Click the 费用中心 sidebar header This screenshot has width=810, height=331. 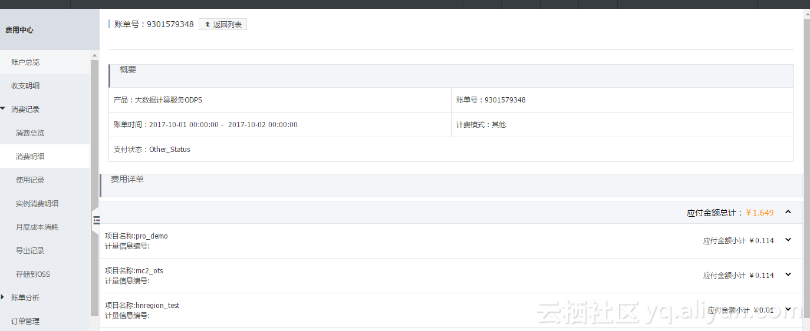[50, 29]
